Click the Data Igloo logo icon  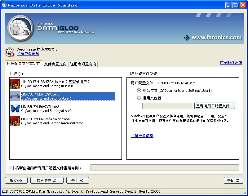point(20,29)
